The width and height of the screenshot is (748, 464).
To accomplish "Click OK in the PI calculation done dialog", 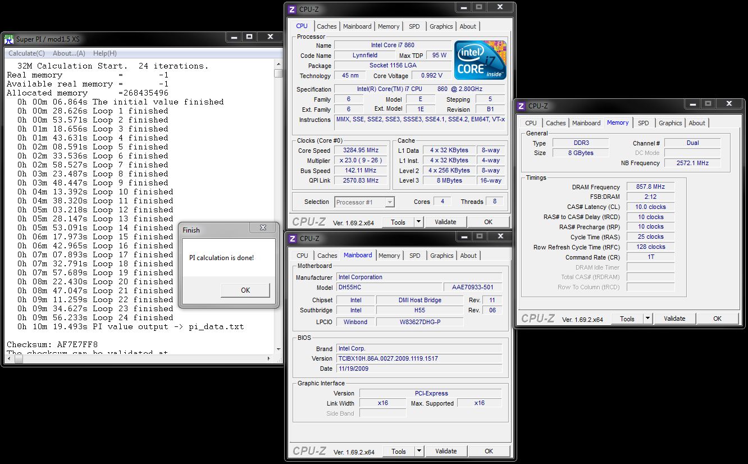I will 245,290.
